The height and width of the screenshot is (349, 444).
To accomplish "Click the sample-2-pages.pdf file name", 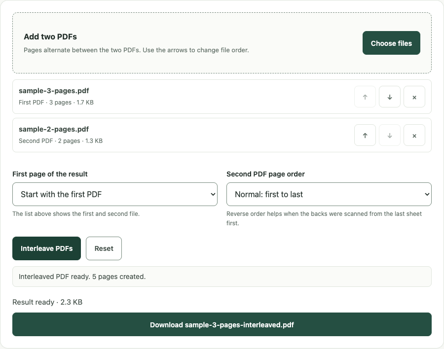I will (x=54, y=129).
